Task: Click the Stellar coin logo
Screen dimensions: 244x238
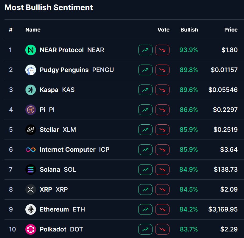Action: point(31,130)
